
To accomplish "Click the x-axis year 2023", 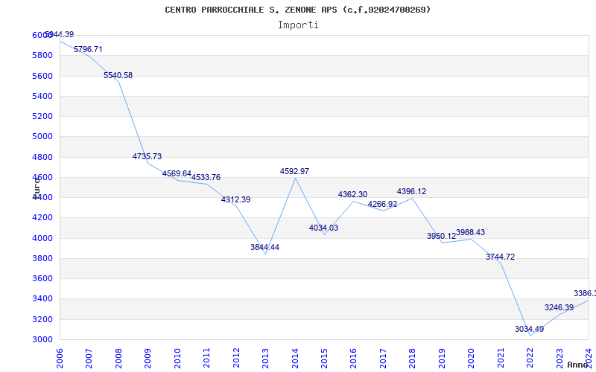I will point(560,359).
